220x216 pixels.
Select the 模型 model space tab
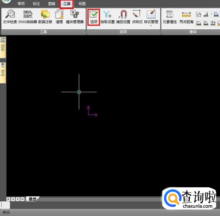coord(32,199)
